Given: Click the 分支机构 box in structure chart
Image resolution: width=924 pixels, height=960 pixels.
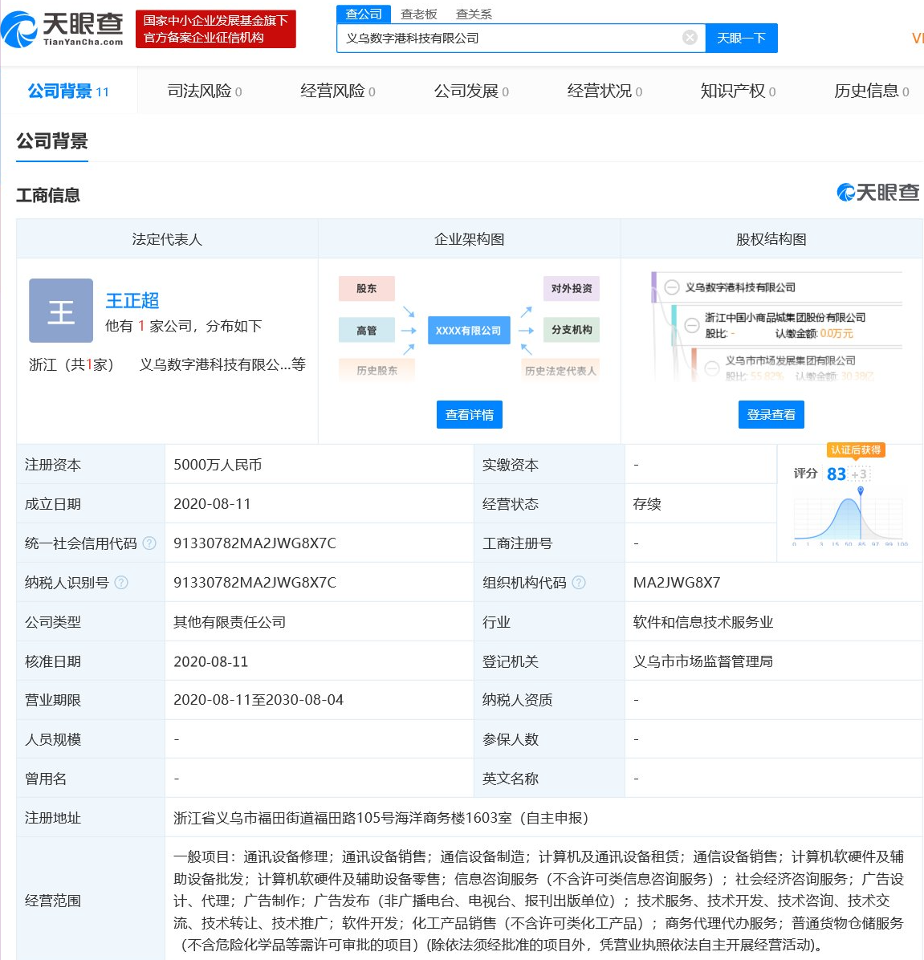Looking at the screenshot, I should click(x=572, y=329).
